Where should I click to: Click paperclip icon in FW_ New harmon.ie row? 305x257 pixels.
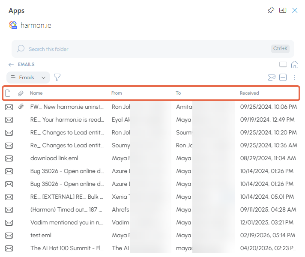(21, 107)
